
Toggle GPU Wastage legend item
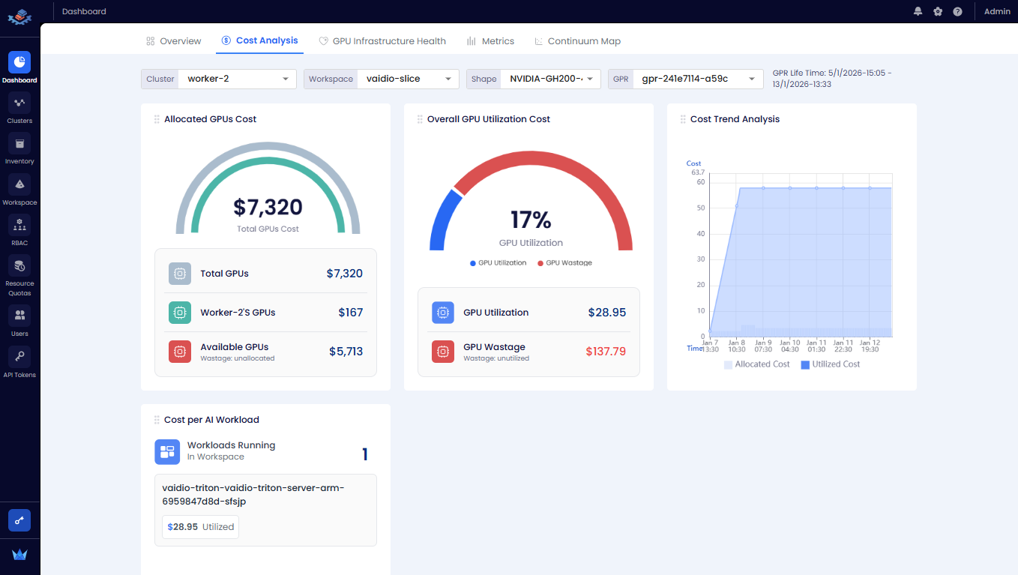pos(564,263)
